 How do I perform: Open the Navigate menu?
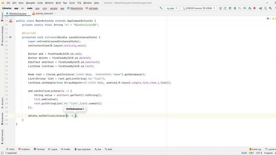point(31,3)
